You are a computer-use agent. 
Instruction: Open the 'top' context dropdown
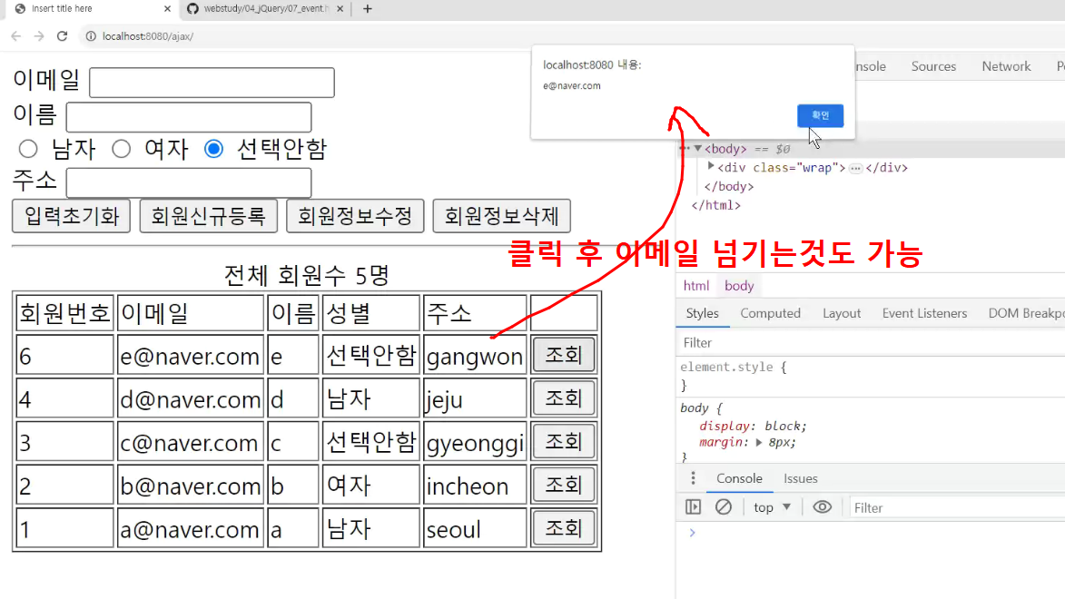coord(772,507)
